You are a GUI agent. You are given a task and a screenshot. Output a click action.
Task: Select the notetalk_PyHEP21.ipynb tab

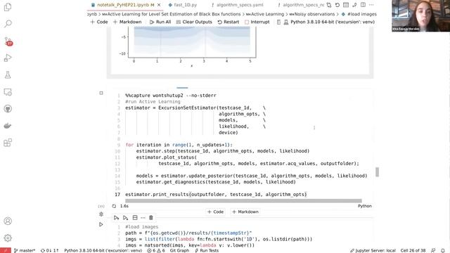(x=125, y=5)
